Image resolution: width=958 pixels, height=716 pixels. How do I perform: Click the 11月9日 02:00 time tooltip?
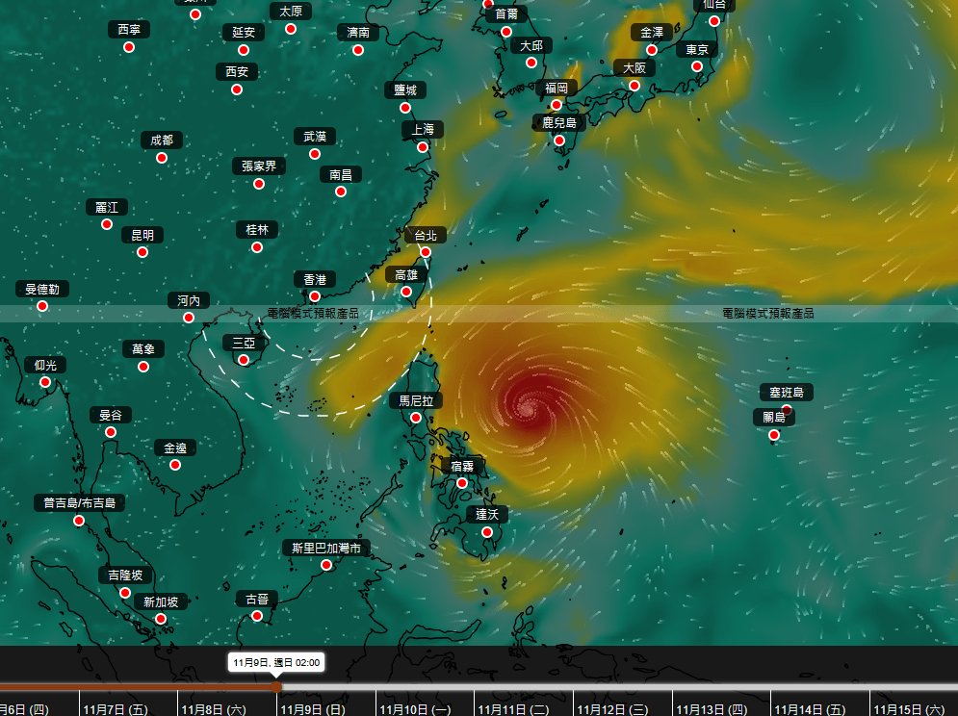pos(275,662)
